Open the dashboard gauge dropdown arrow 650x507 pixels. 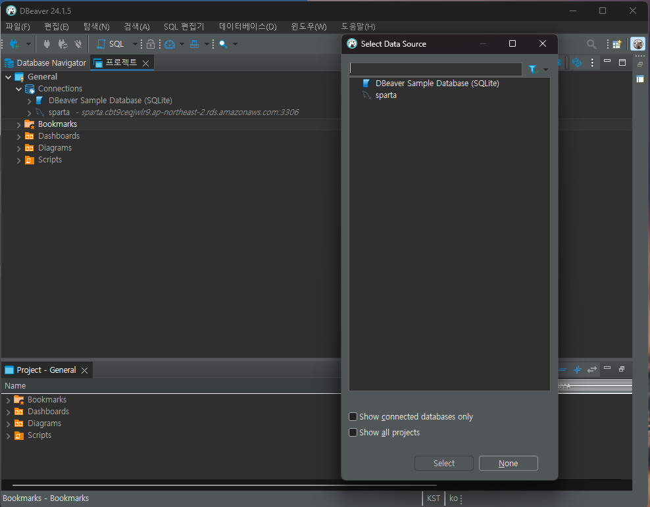pyautogui.click(x=182, y=44)
